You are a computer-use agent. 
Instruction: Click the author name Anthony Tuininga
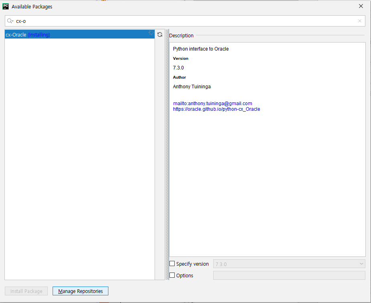(x=192, y=87)
